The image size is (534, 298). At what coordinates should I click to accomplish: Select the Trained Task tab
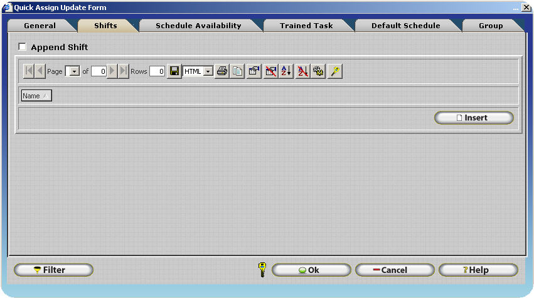[x=306, y=26]
